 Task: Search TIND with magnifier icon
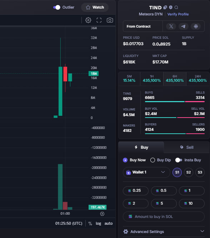pyautogui.click(x=176, y=8)
